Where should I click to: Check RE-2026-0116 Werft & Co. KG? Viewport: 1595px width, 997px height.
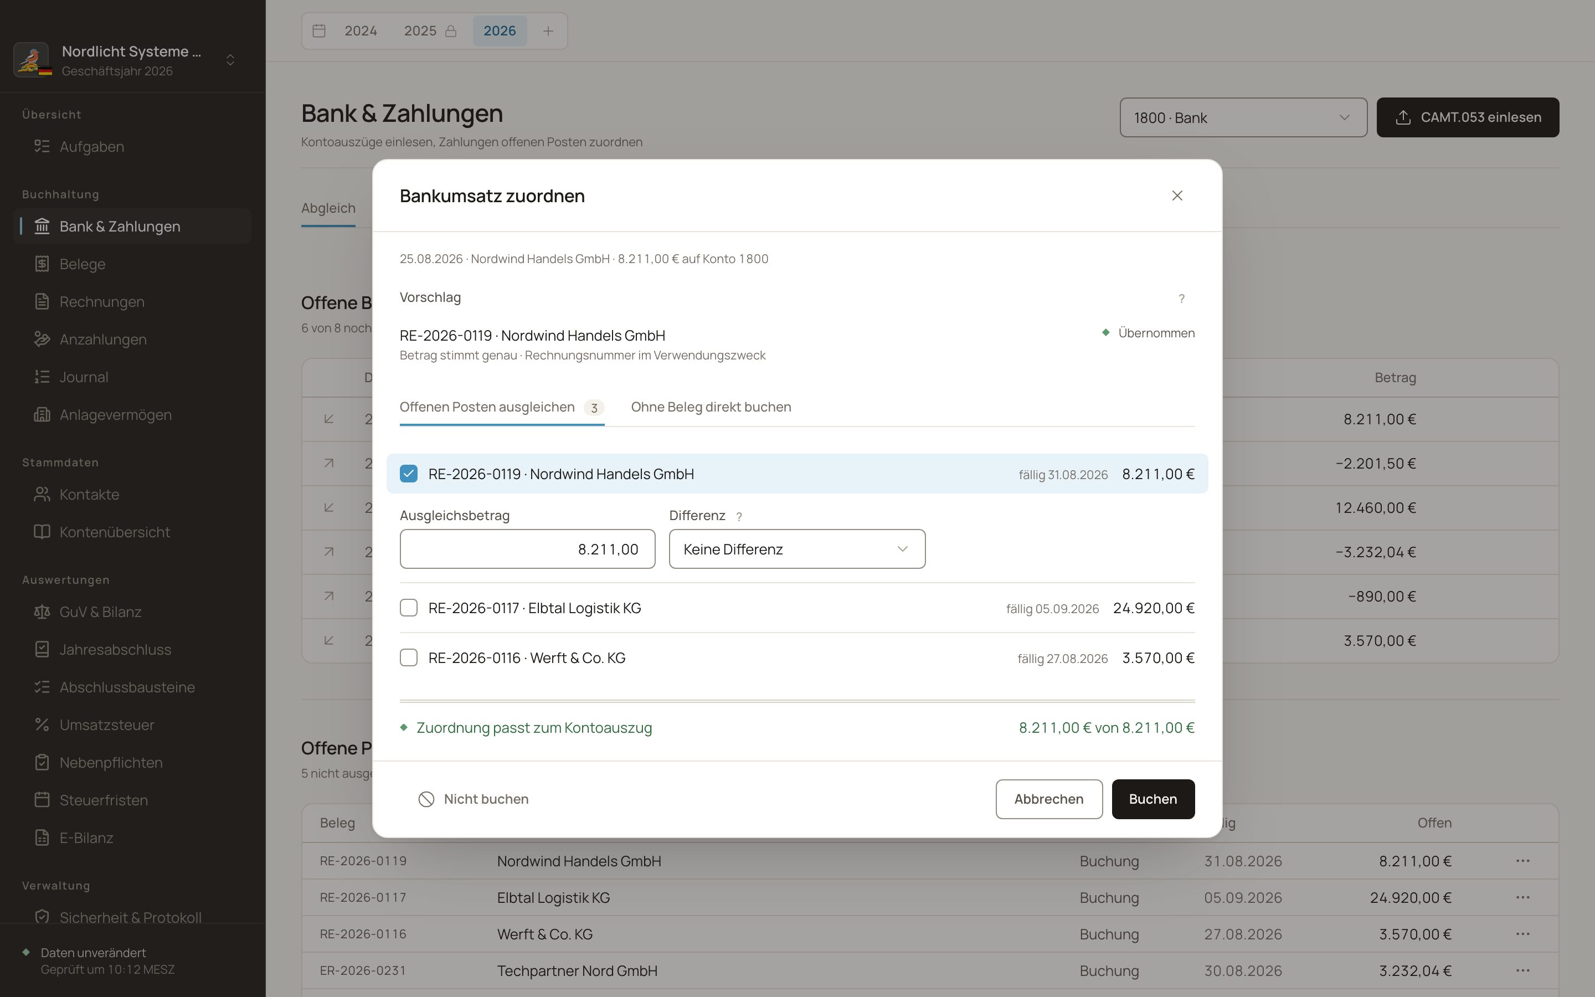(x=409, y=658)
